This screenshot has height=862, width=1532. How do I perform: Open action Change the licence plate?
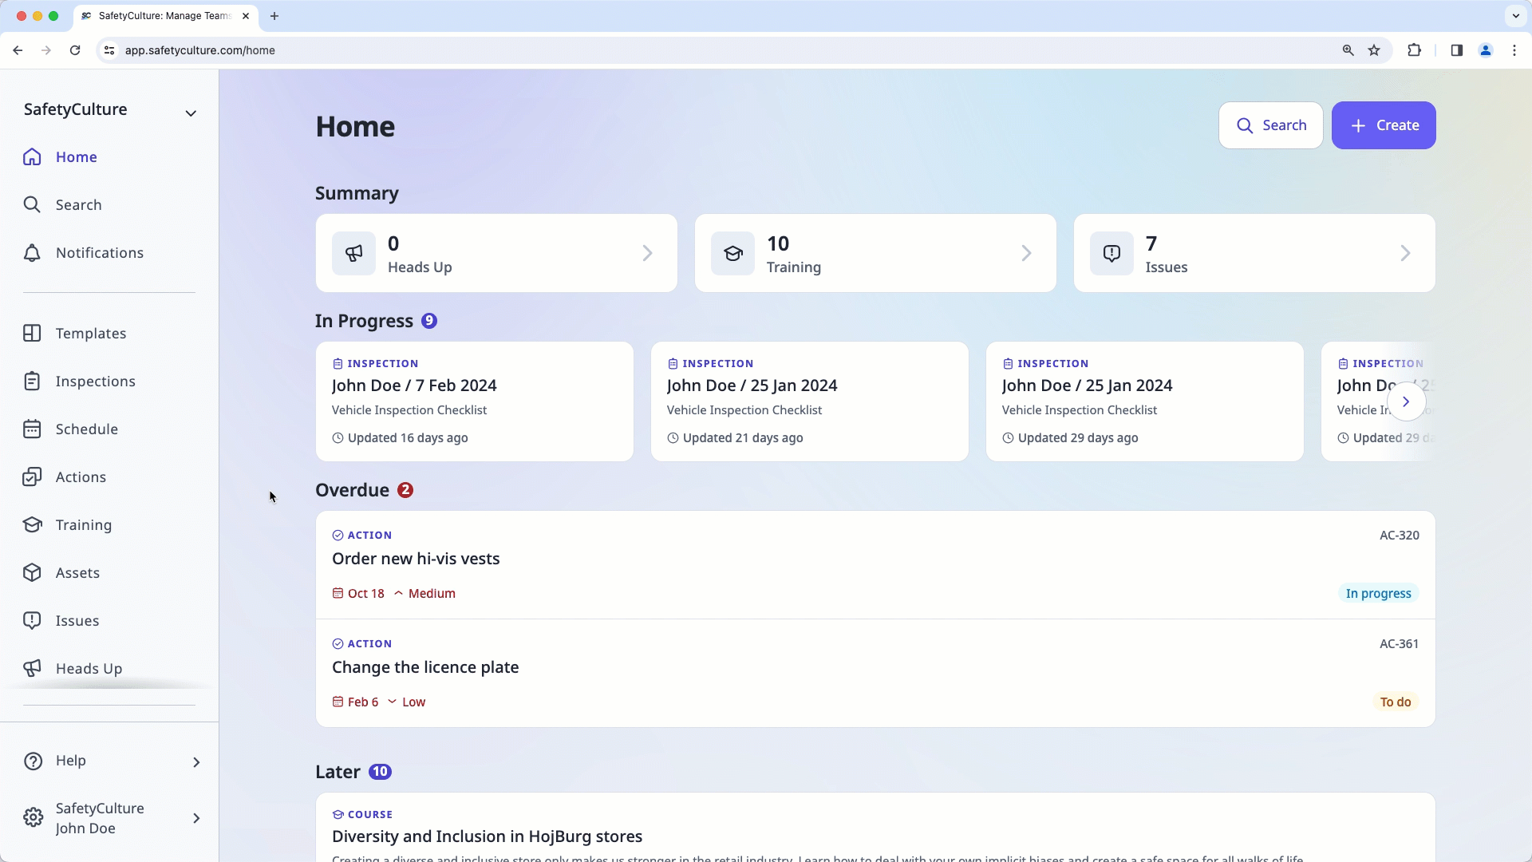point(875,674)
